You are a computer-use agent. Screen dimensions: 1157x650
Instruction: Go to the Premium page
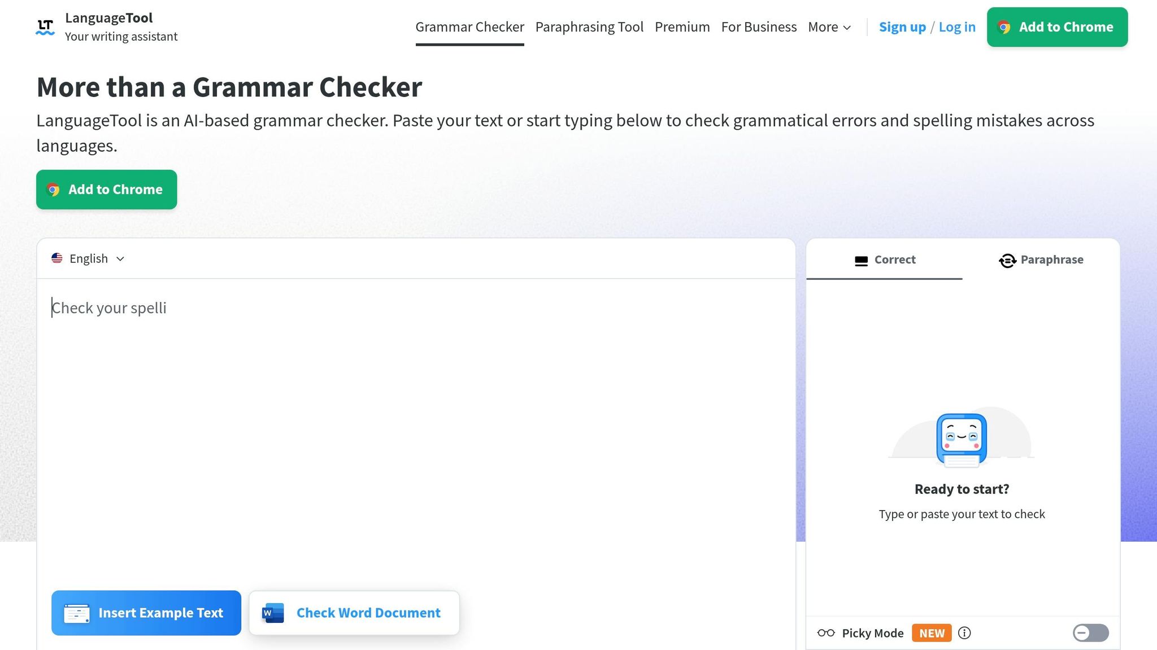[x=682, y=27]
